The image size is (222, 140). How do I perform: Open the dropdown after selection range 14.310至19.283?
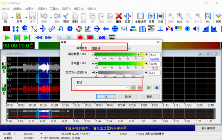(x=109, y=134)
